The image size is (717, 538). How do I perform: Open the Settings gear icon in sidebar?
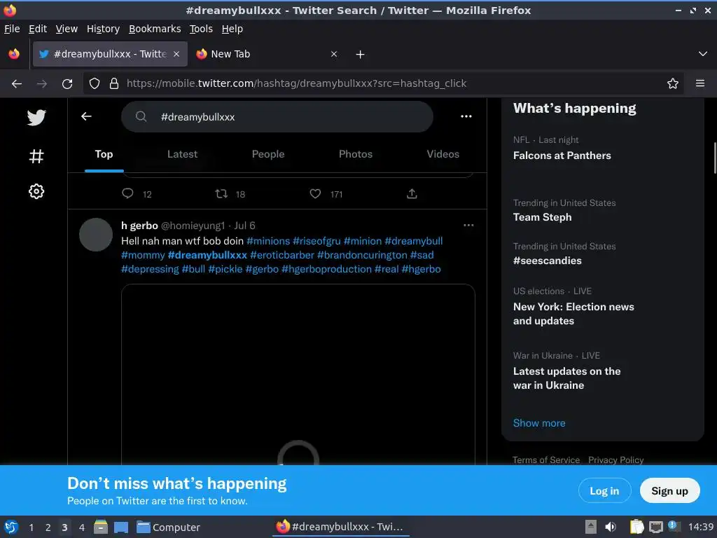click(x=36, y=191)
